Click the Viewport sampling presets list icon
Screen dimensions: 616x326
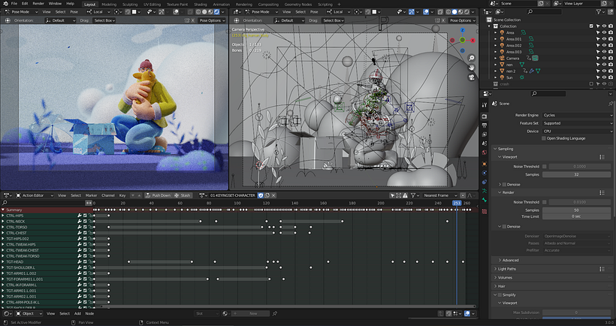(x=602, y=157)
